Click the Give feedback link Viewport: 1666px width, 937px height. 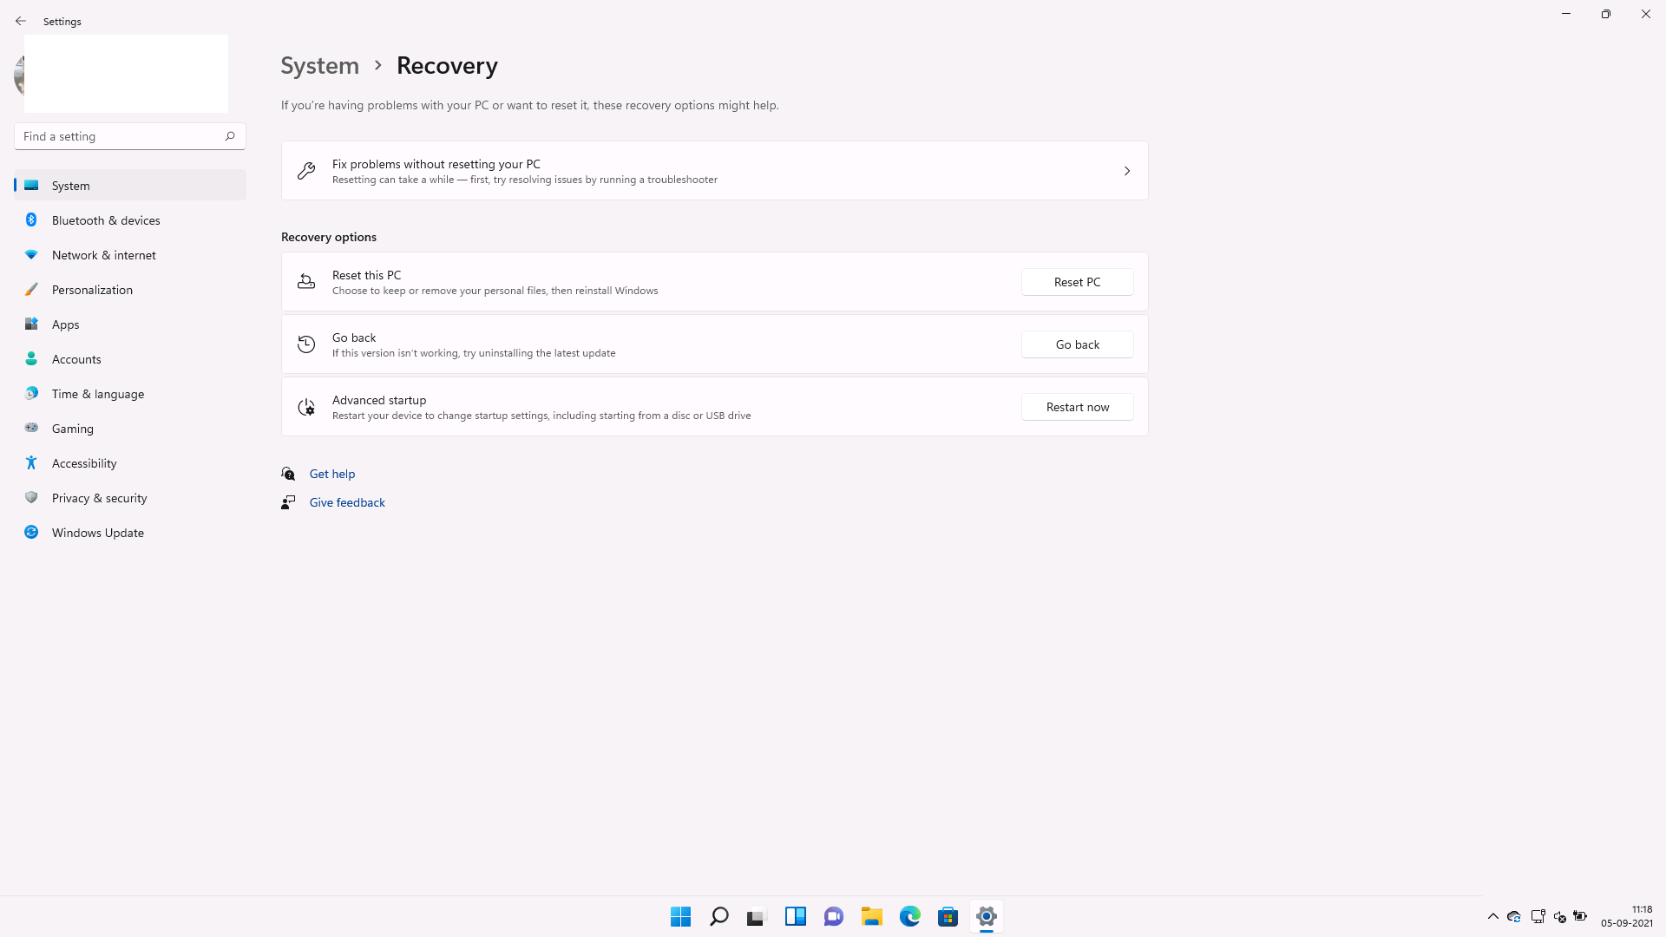click(x=347, y=502)
